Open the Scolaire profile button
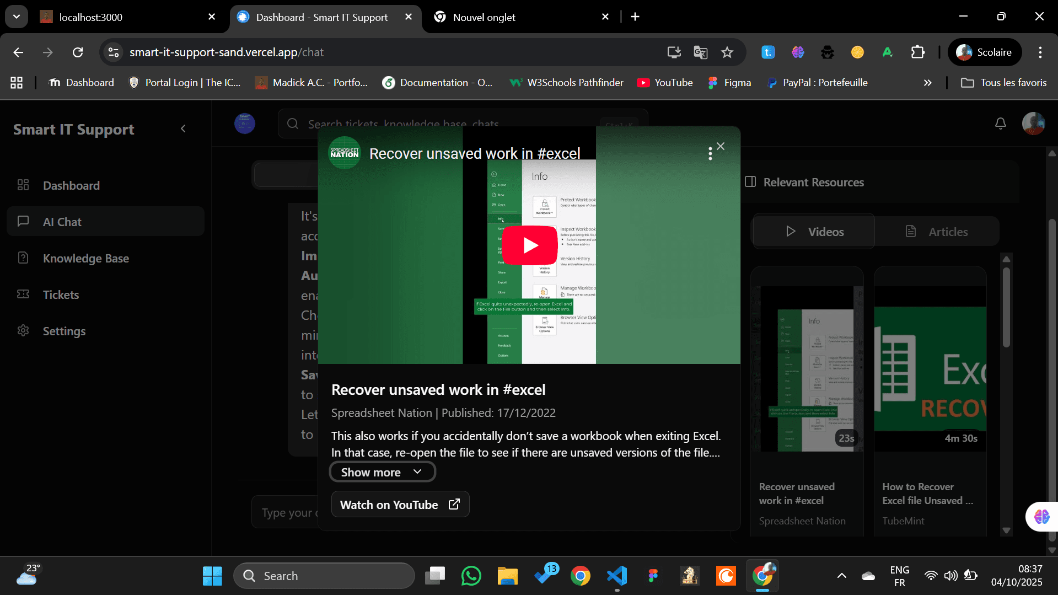 [x=984, y=52]
